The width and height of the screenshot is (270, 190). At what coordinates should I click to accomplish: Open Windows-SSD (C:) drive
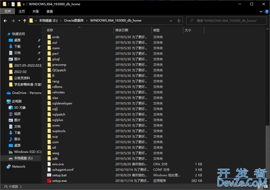click(x=28, y=152)
